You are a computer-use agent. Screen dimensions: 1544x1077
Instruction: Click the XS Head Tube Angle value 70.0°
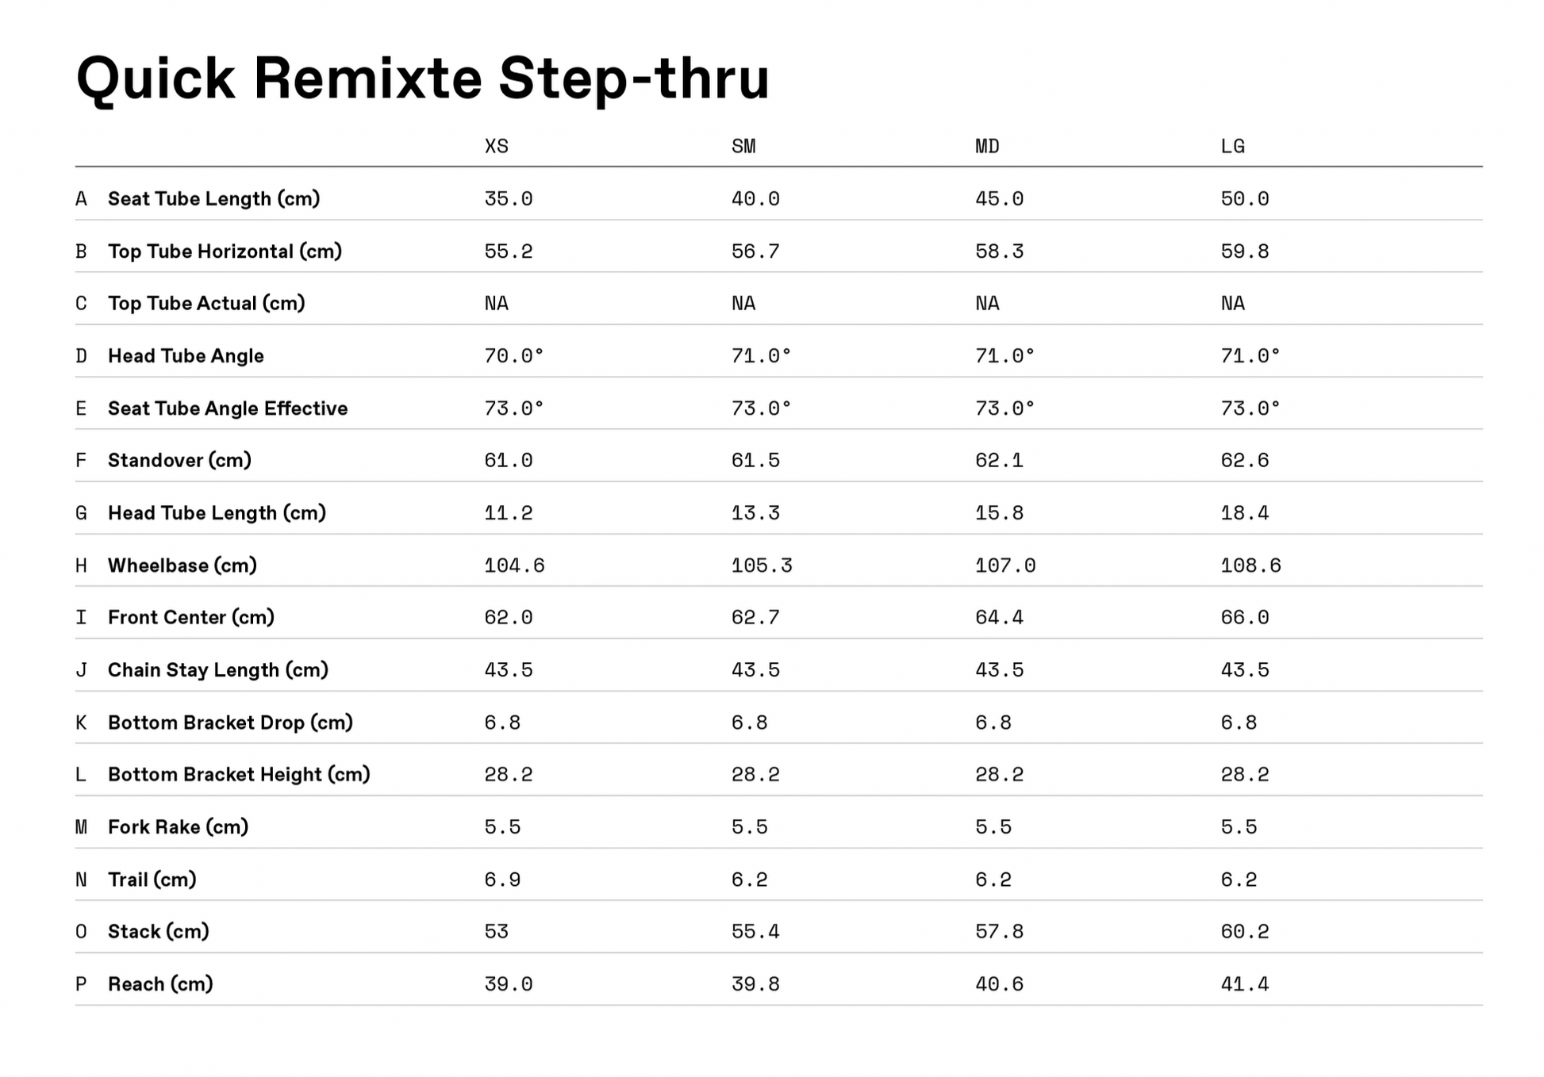point(514,356)
